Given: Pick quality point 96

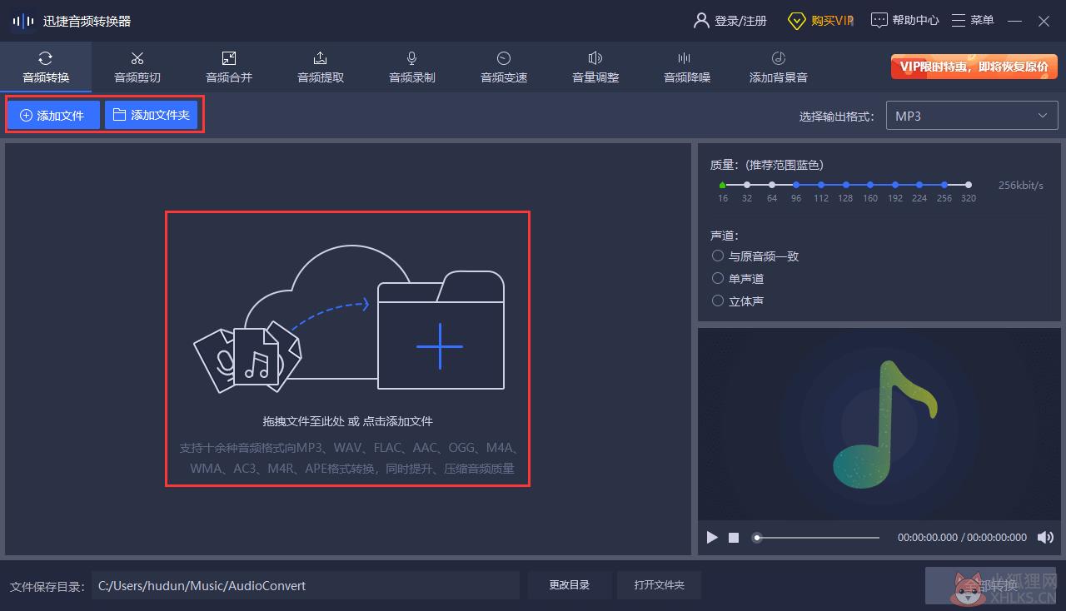Looking at the screenshot, I should 796,185.
